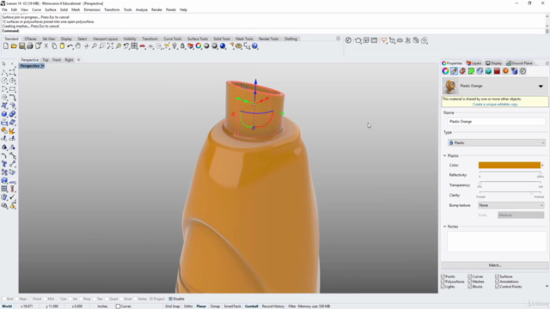
Task: Click the New file icon
Action: click(6, 45)
